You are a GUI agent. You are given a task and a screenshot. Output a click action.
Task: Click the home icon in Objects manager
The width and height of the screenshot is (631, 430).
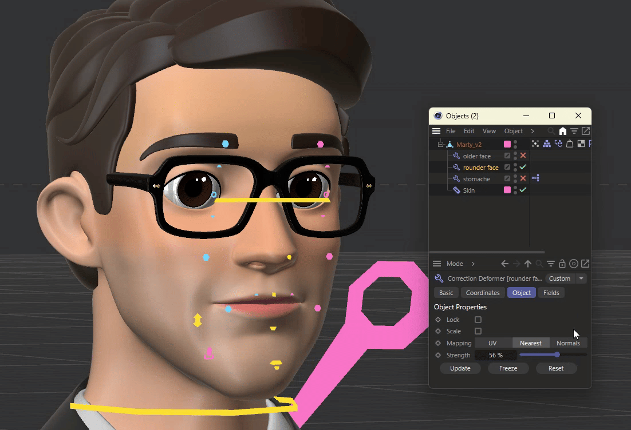coord(562,131)
